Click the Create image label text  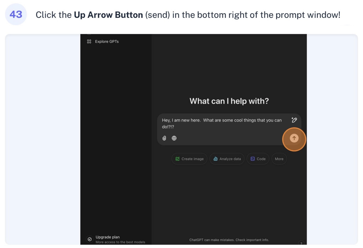193,159
